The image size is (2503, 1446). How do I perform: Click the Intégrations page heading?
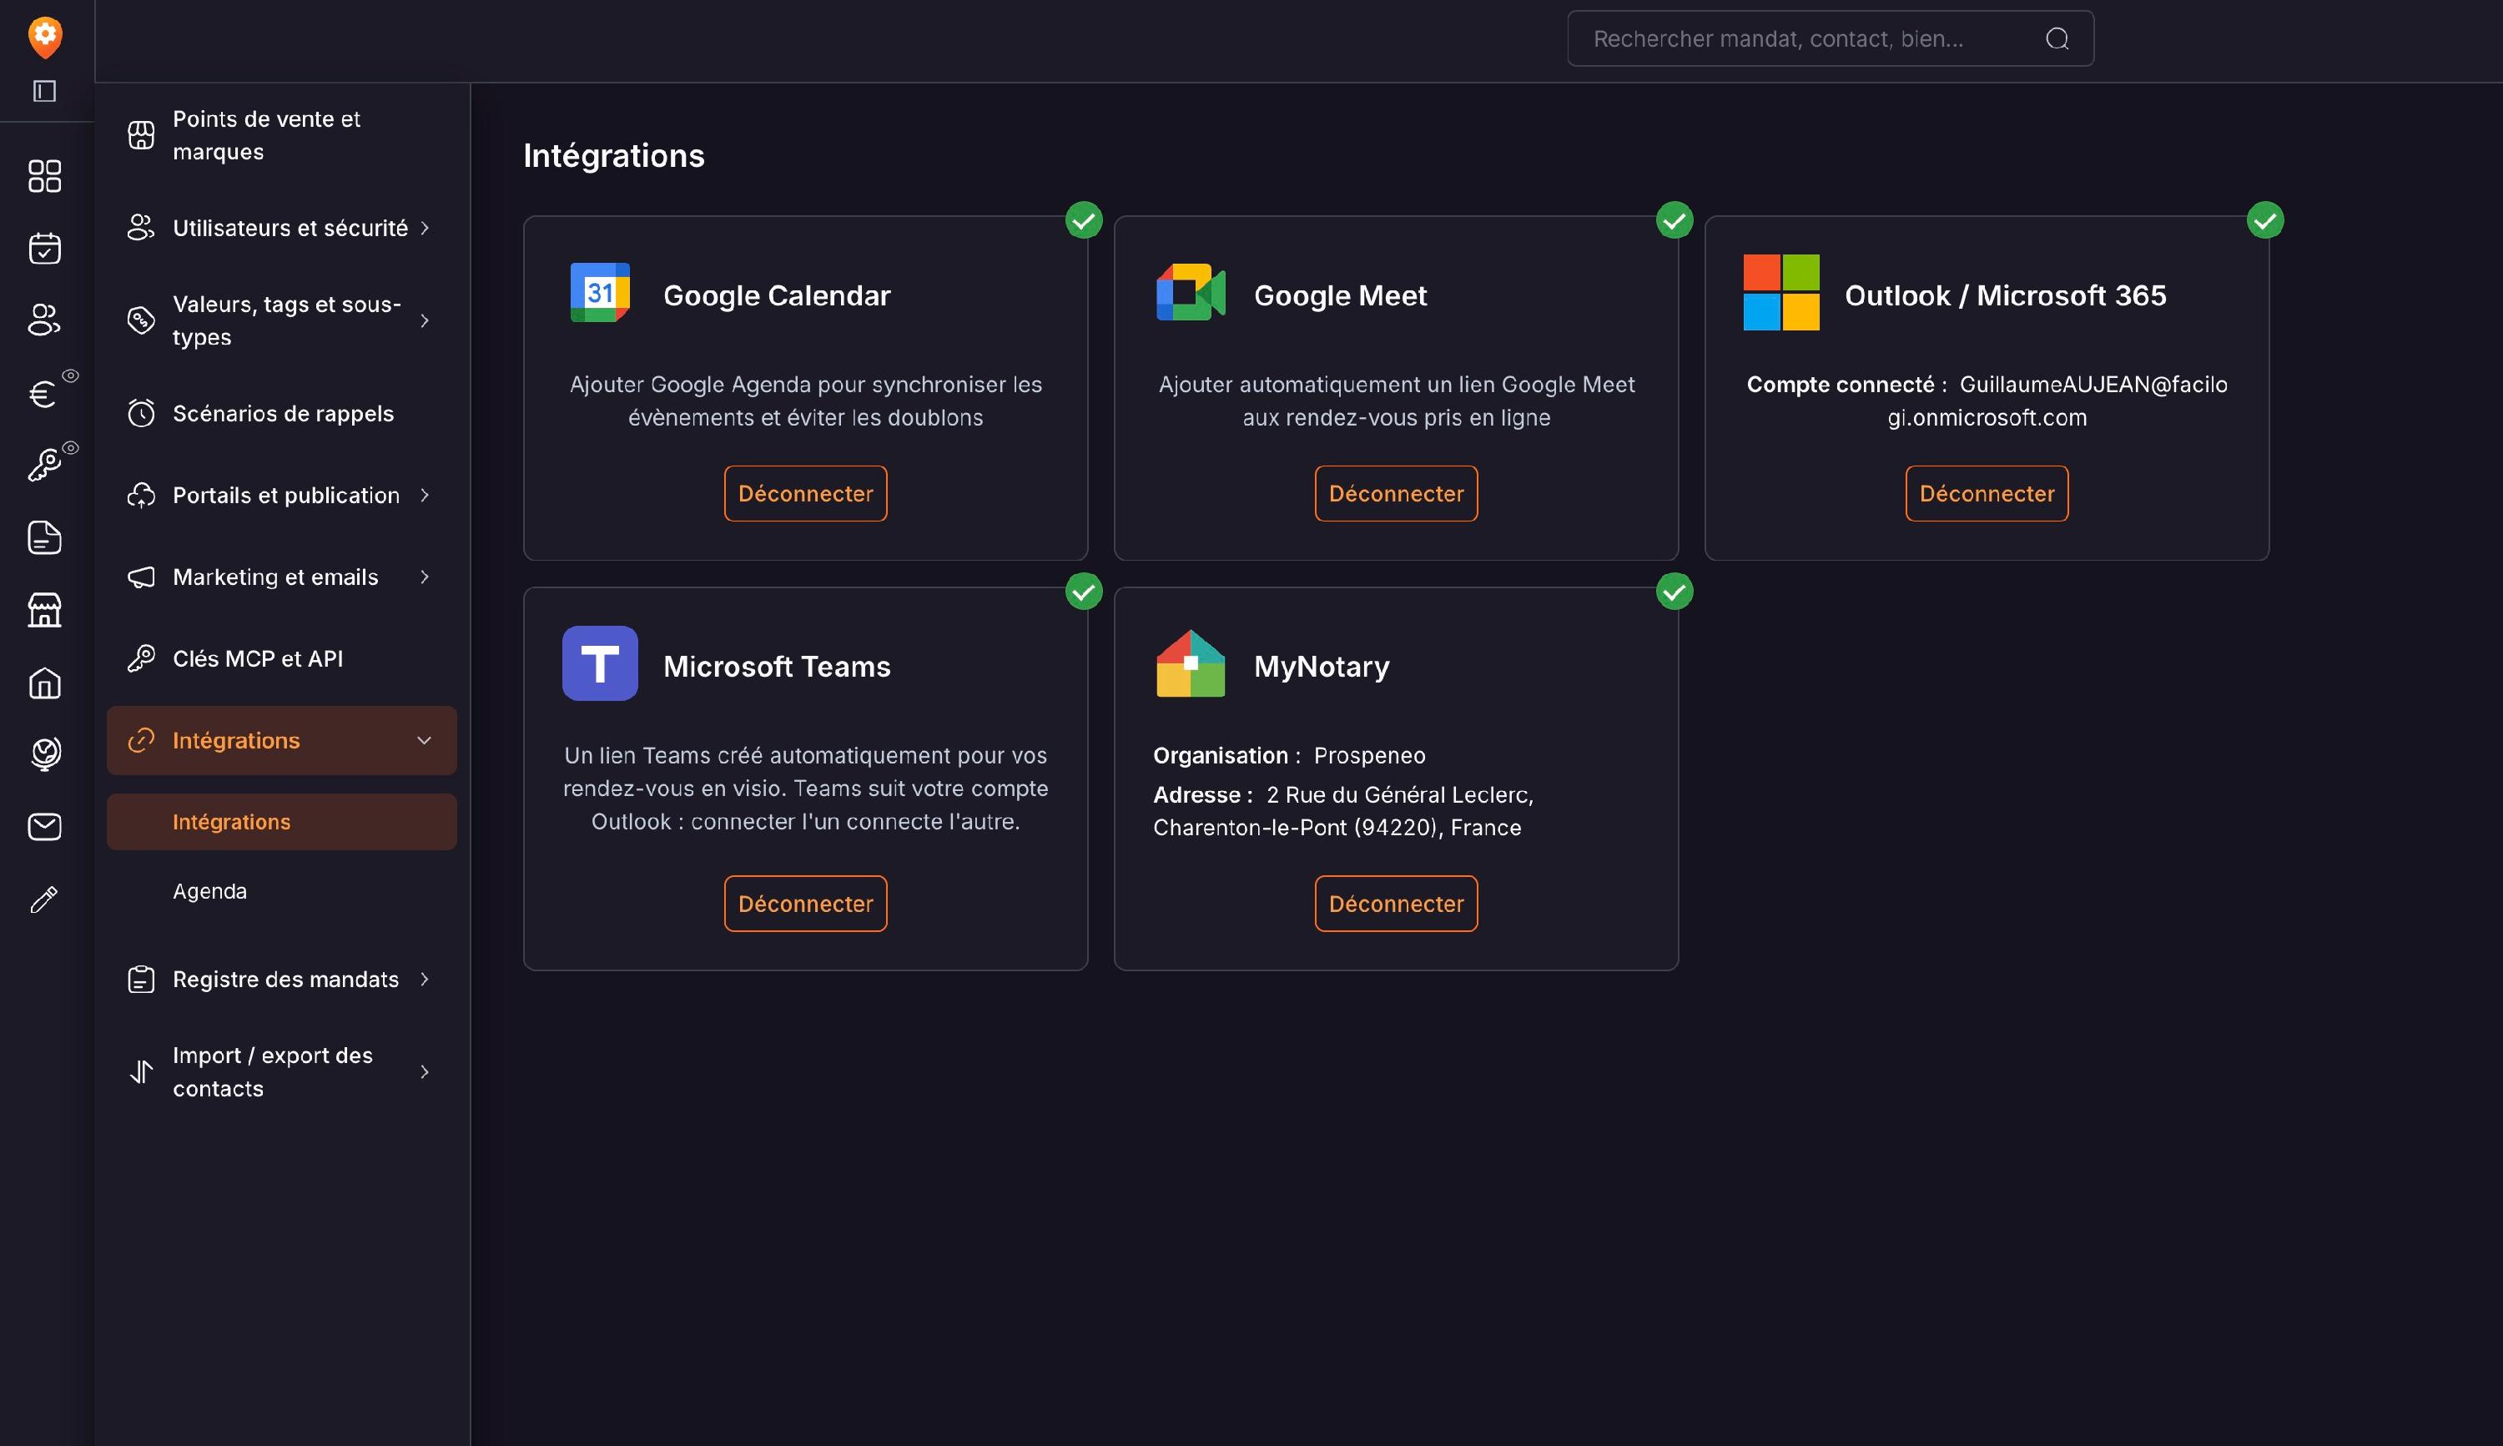(613, 156)
